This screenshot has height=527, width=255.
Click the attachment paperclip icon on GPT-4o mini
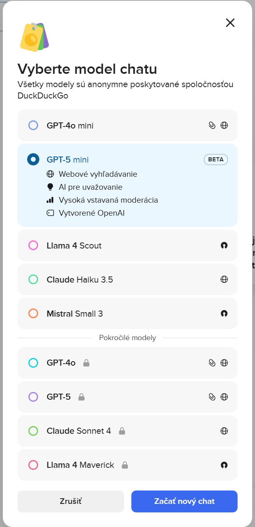click(x=212, y=126)
